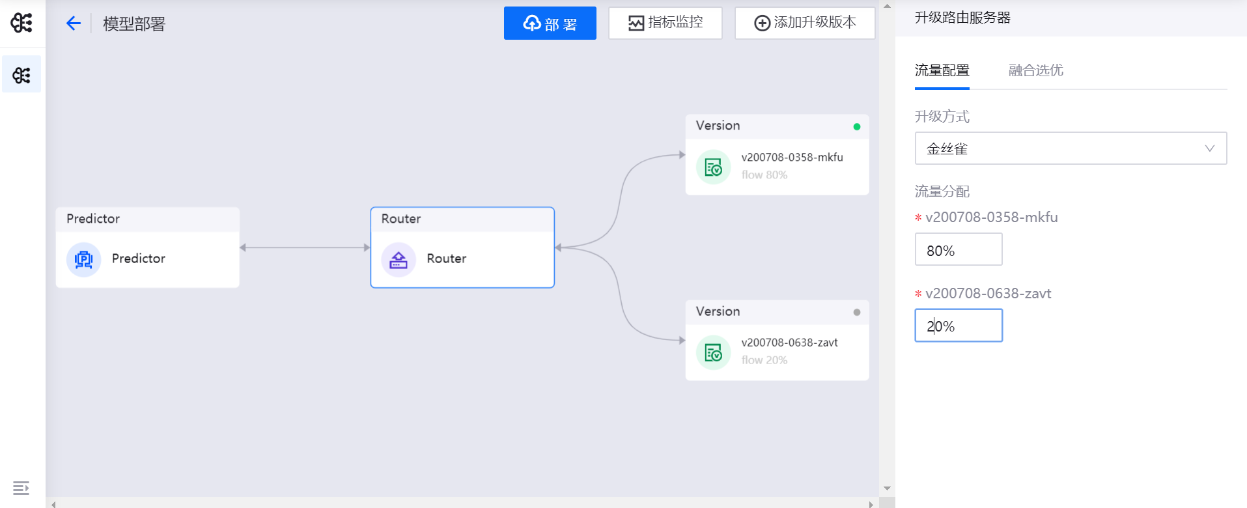Open 指标监控 metrics monitoring
Screen dimensions: 1247x508
[665, 23]
